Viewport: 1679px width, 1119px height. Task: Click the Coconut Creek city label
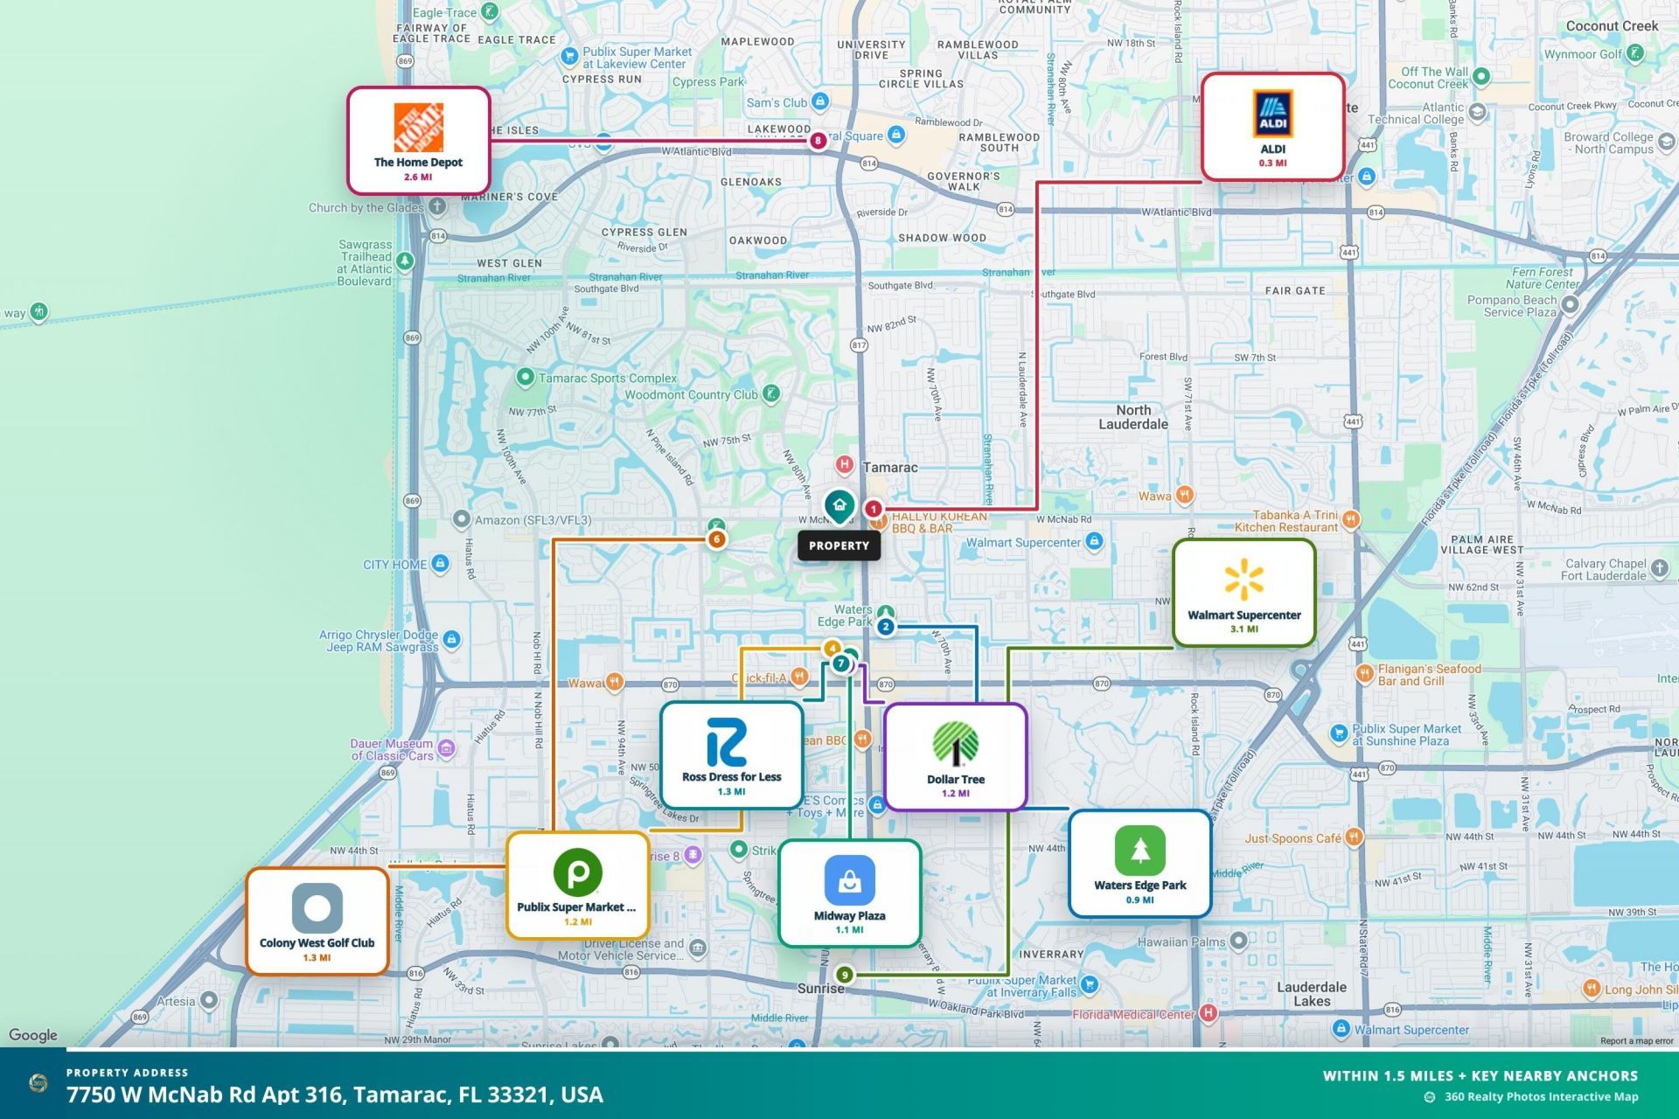[x=1612, y=26]
